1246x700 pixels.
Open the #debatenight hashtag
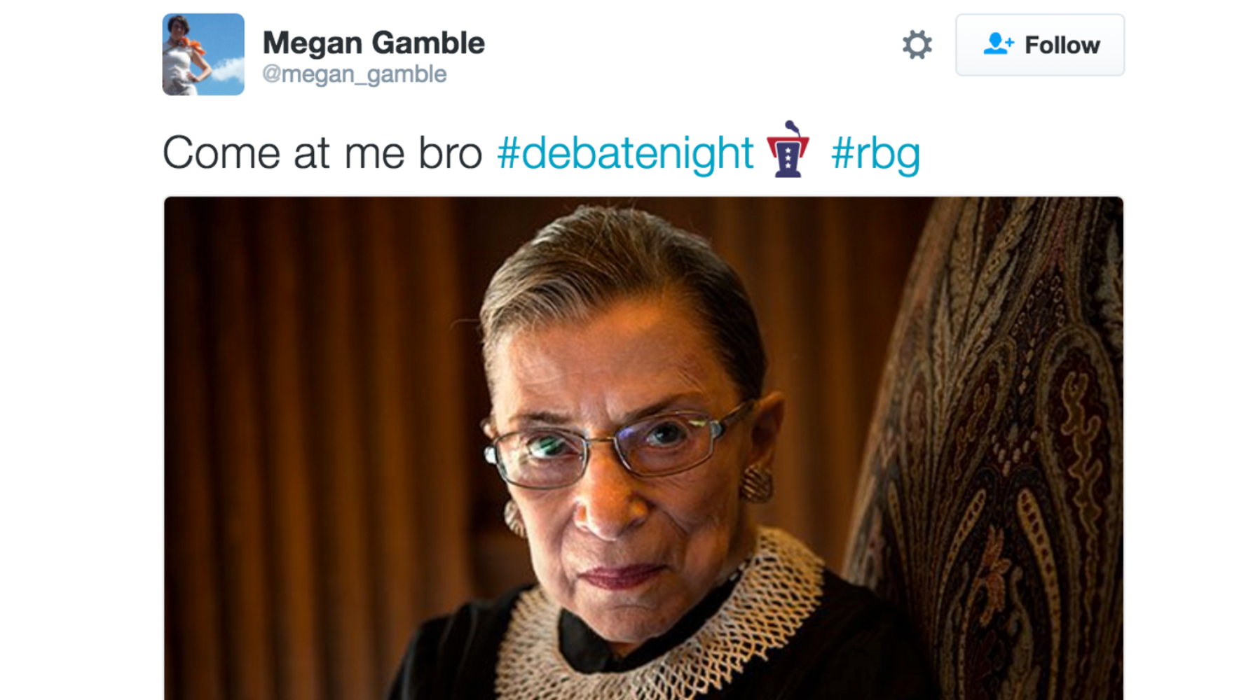[x=626, y=150]
